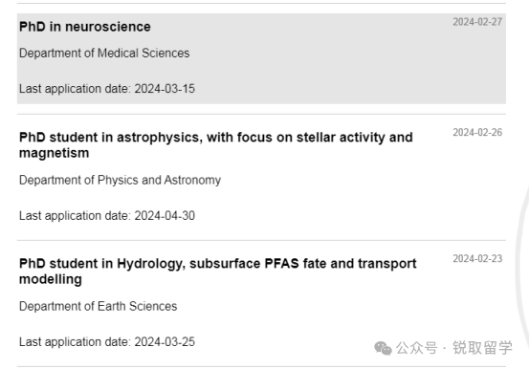The height and width of the screenshot is (369, 530).
Task: Open the PhD in neuroscience listing
Action: pyautogui.click(x=85, y=27)
